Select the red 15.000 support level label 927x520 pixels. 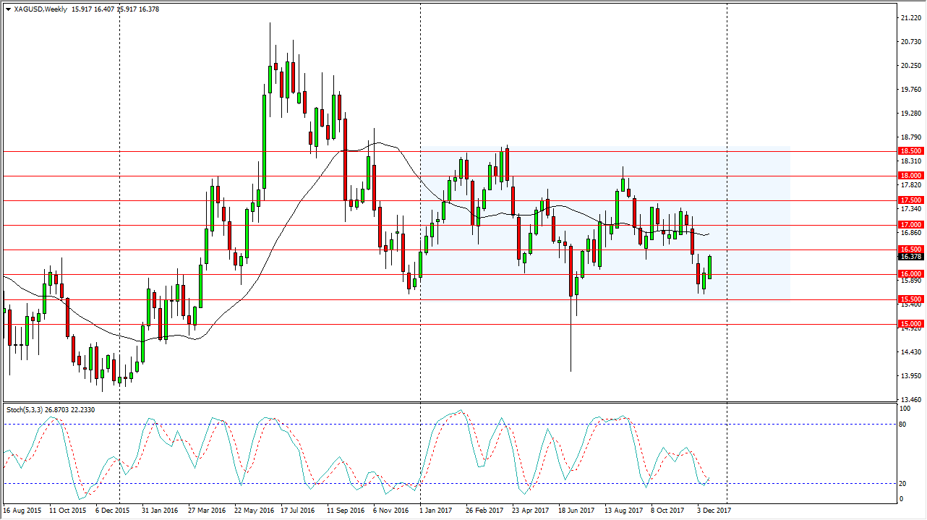click(910, 324)
